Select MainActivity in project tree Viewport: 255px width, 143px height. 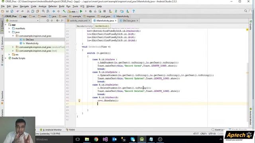32,43
